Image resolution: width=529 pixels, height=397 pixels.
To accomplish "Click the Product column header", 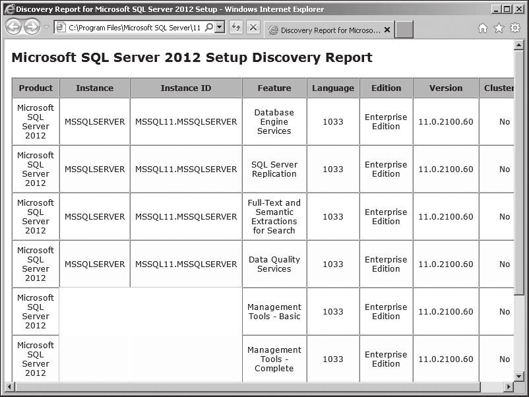I will (36, 88).
